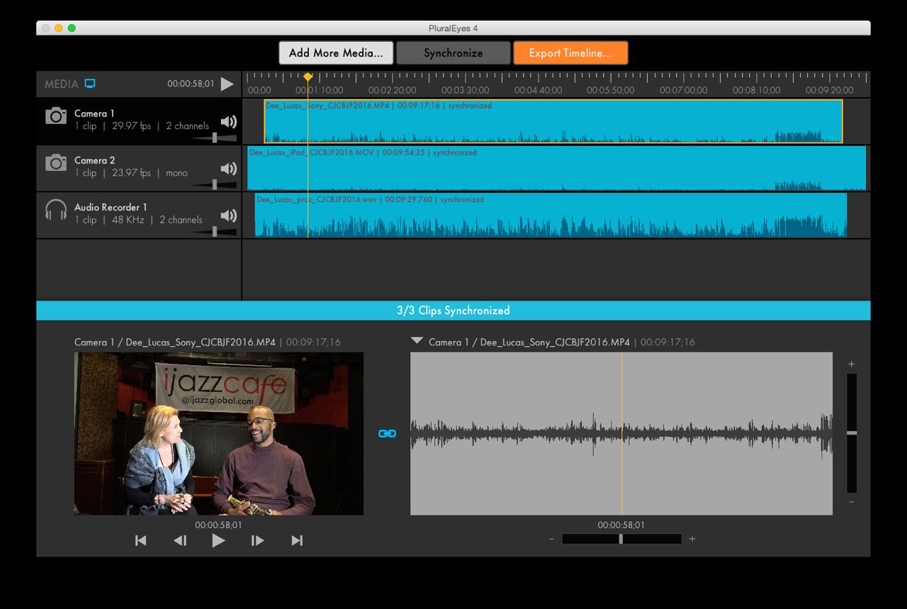Jump to the start of the clip
907x609 pixels.
pos(141,541)
